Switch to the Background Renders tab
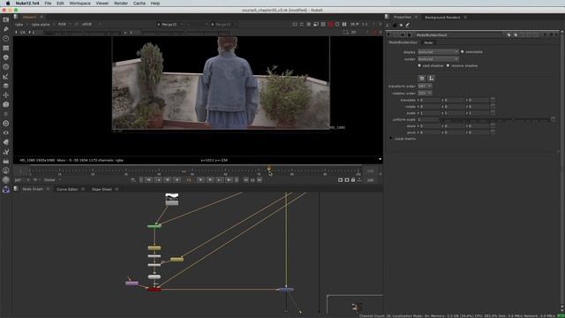Image resolution: width=565 pixels, height=318 pixels. pos(442,18)
